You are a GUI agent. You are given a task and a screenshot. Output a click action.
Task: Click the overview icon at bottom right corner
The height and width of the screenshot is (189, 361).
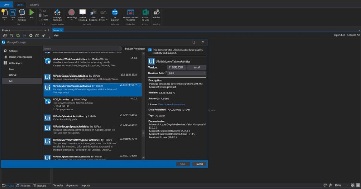358,185
